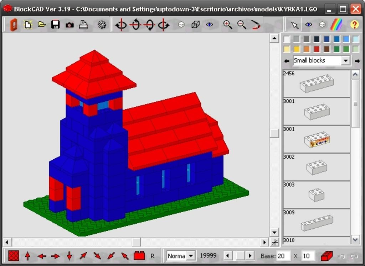Print the model using the printer icon
Image resolution: width=365 pixels, height=266 pixels.
tap(83, 25)
